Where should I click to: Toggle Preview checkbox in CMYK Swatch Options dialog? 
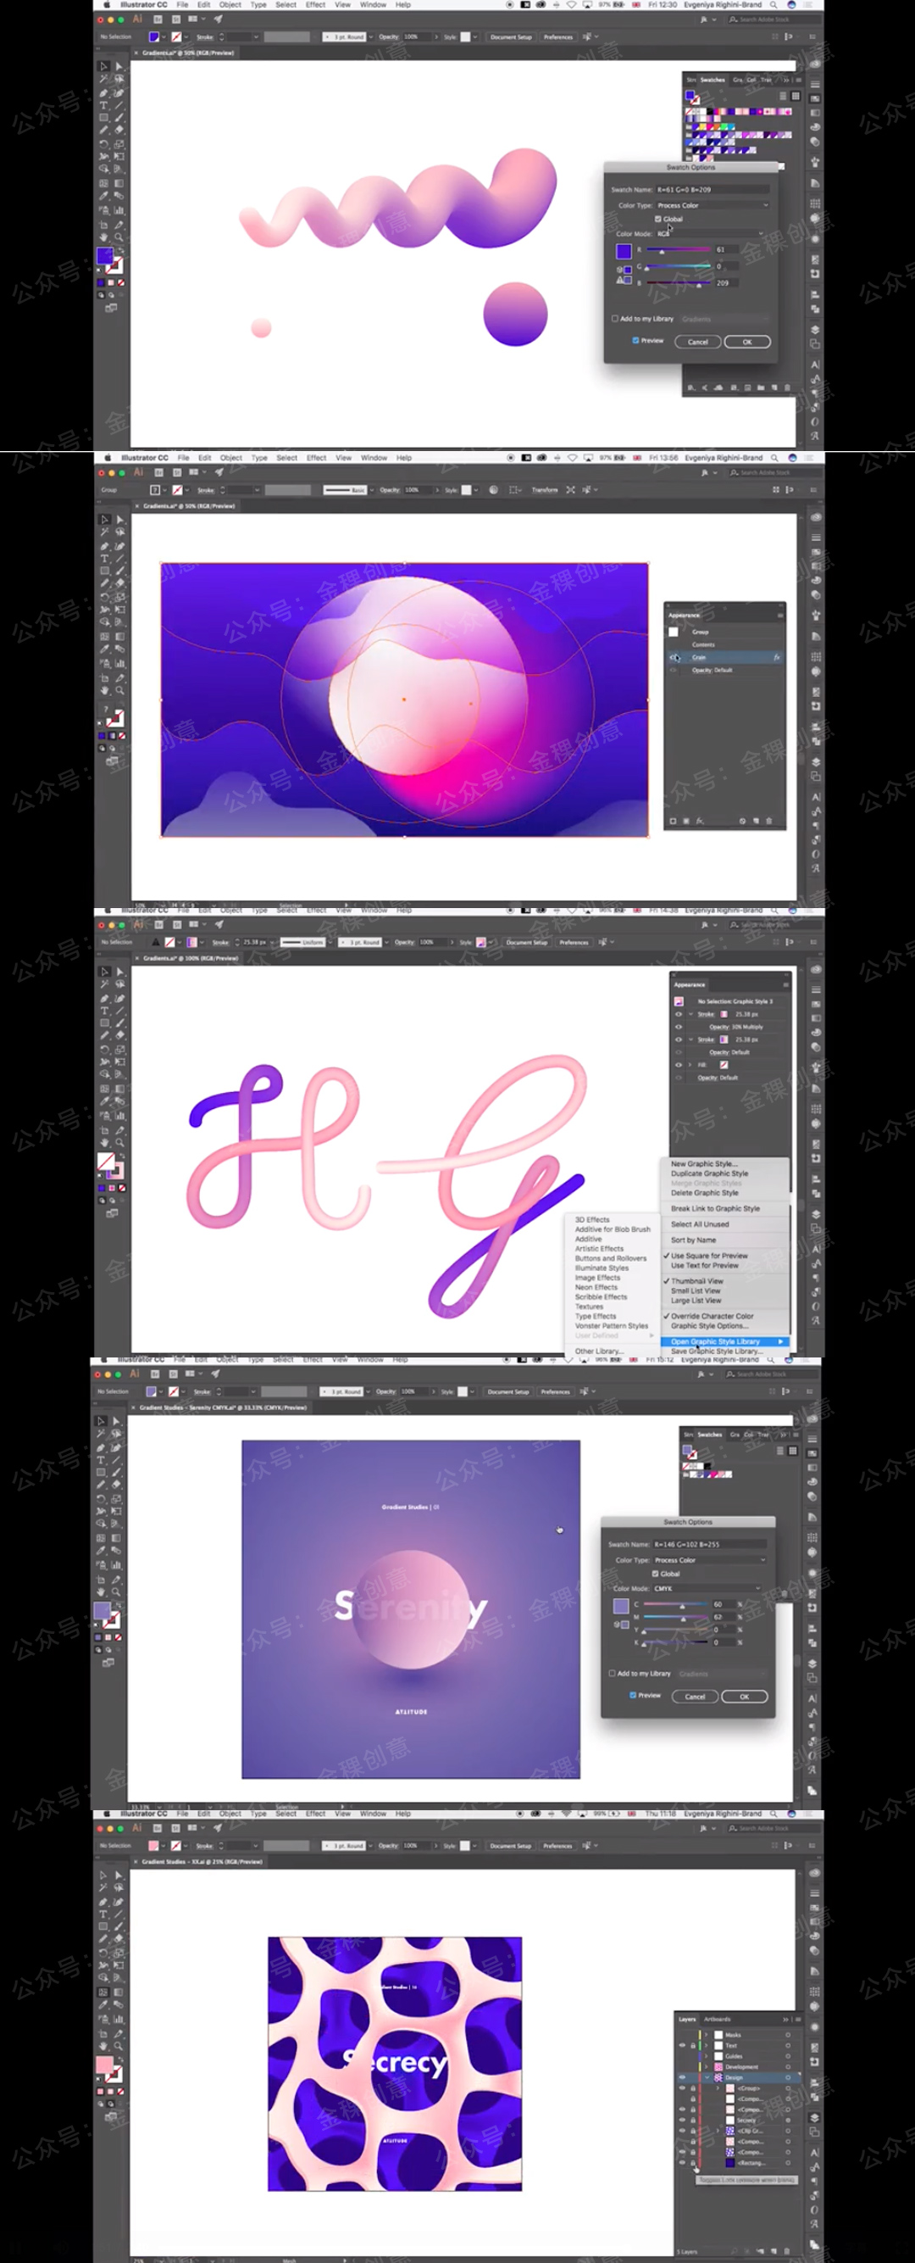point(633,1696)
